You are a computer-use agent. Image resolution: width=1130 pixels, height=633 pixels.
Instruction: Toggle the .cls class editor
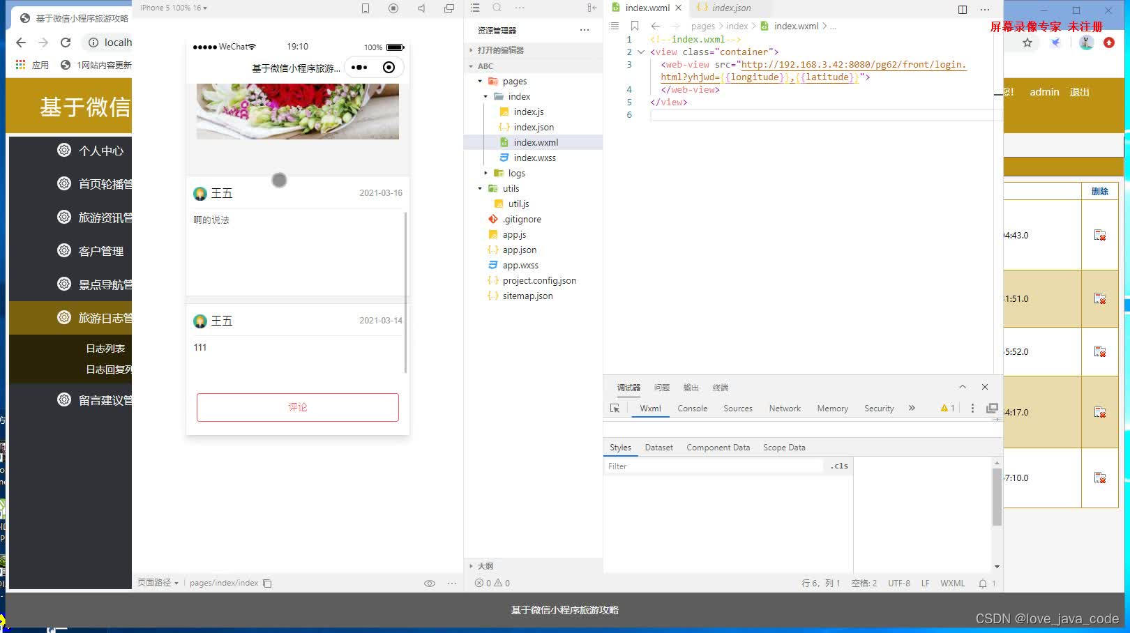(x=839, y=466)
